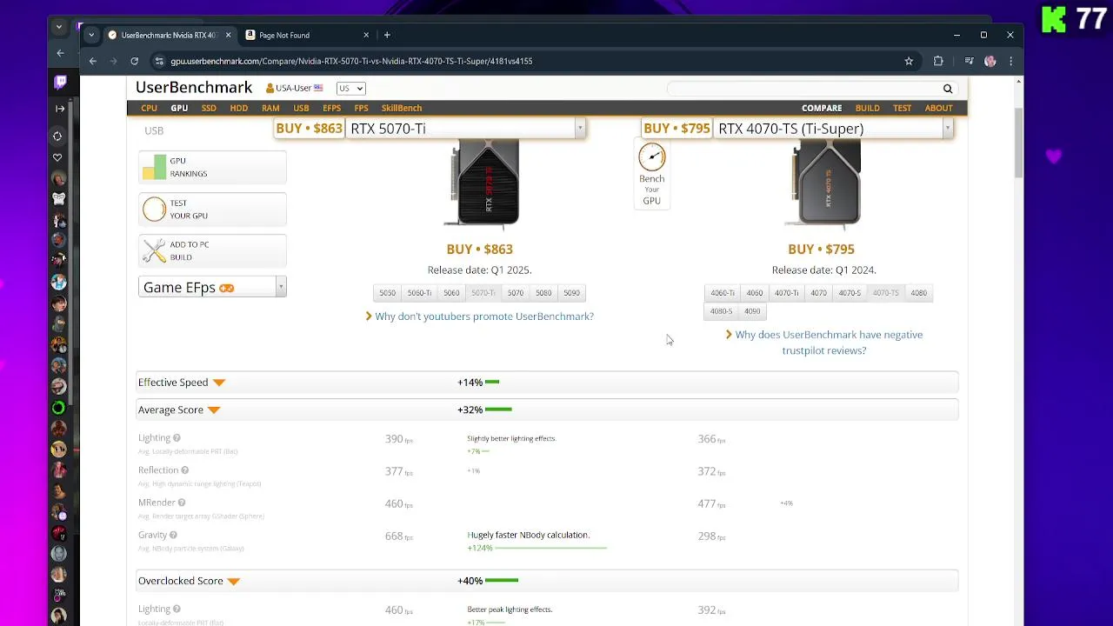Open a new browser tab with plus
This screenshot has width=1113, height=626.
(387, 35)
